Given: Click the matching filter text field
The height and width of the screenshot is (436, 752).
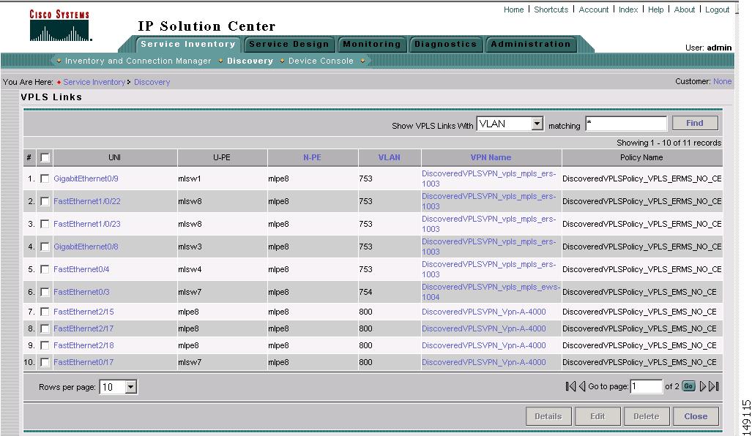Looking at the screenshot, I should pos(626,124).
